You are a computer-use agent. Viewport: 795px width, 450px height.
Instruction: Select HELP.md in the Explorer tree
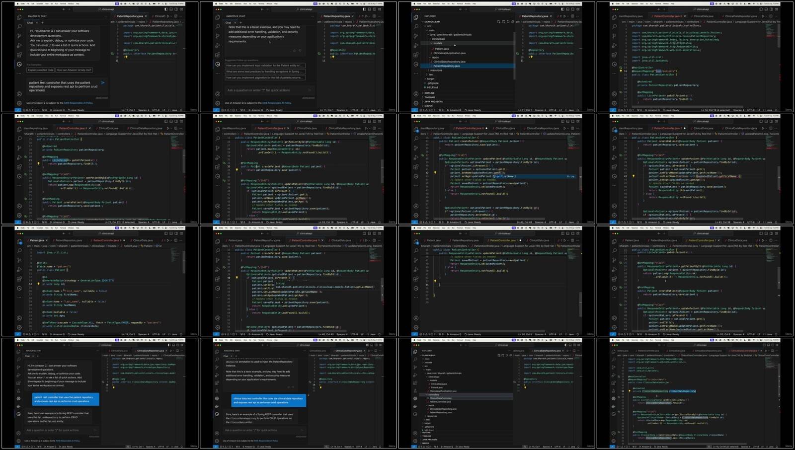point(432,87)
